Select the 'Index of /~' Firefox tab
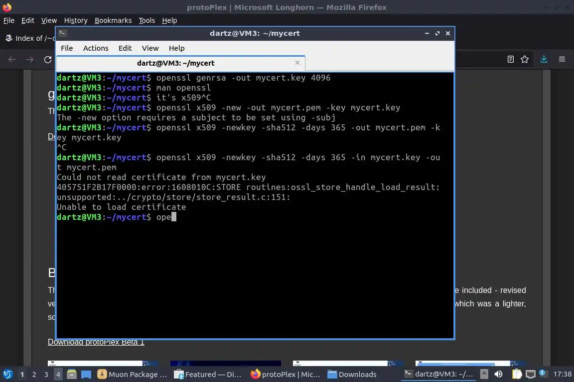Screen dimensions: 574x382 pos(29,38)
